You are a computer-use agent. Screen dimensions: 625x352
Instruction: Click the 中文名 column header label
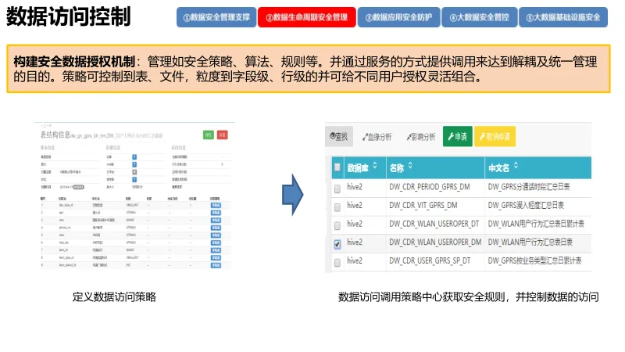[498, 168]
